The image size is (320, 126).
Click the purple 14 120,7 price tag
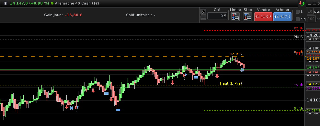pos(313,88)
